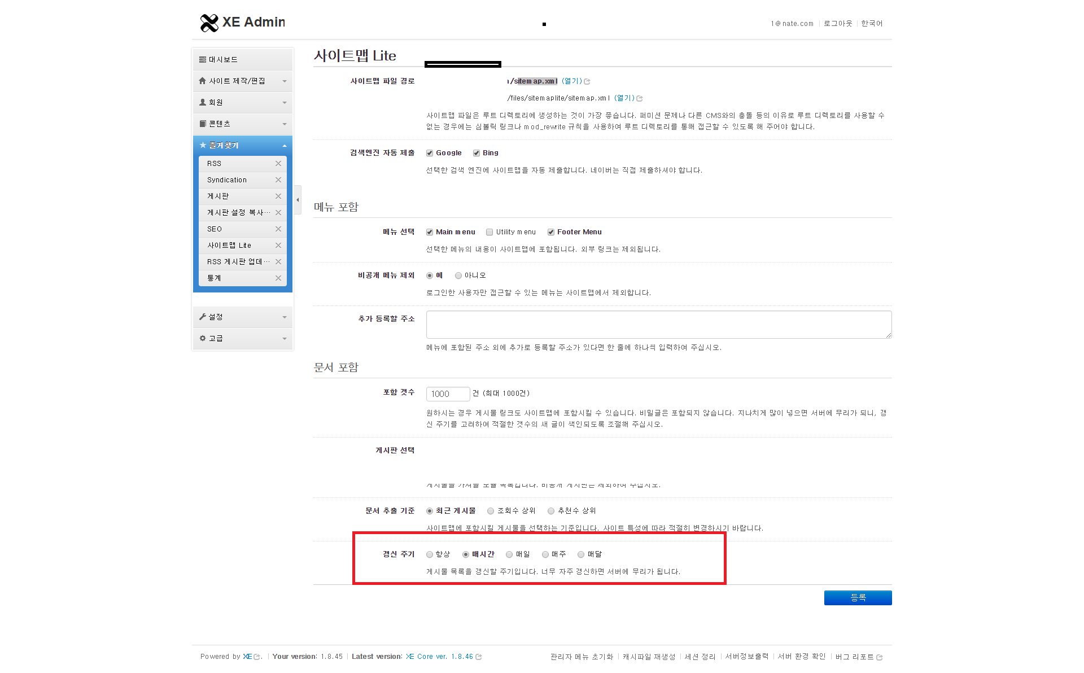Open 사이트맵 Lite from favorites list
The width and height of the screenshot is (1084, 673).
coord(228,245)
